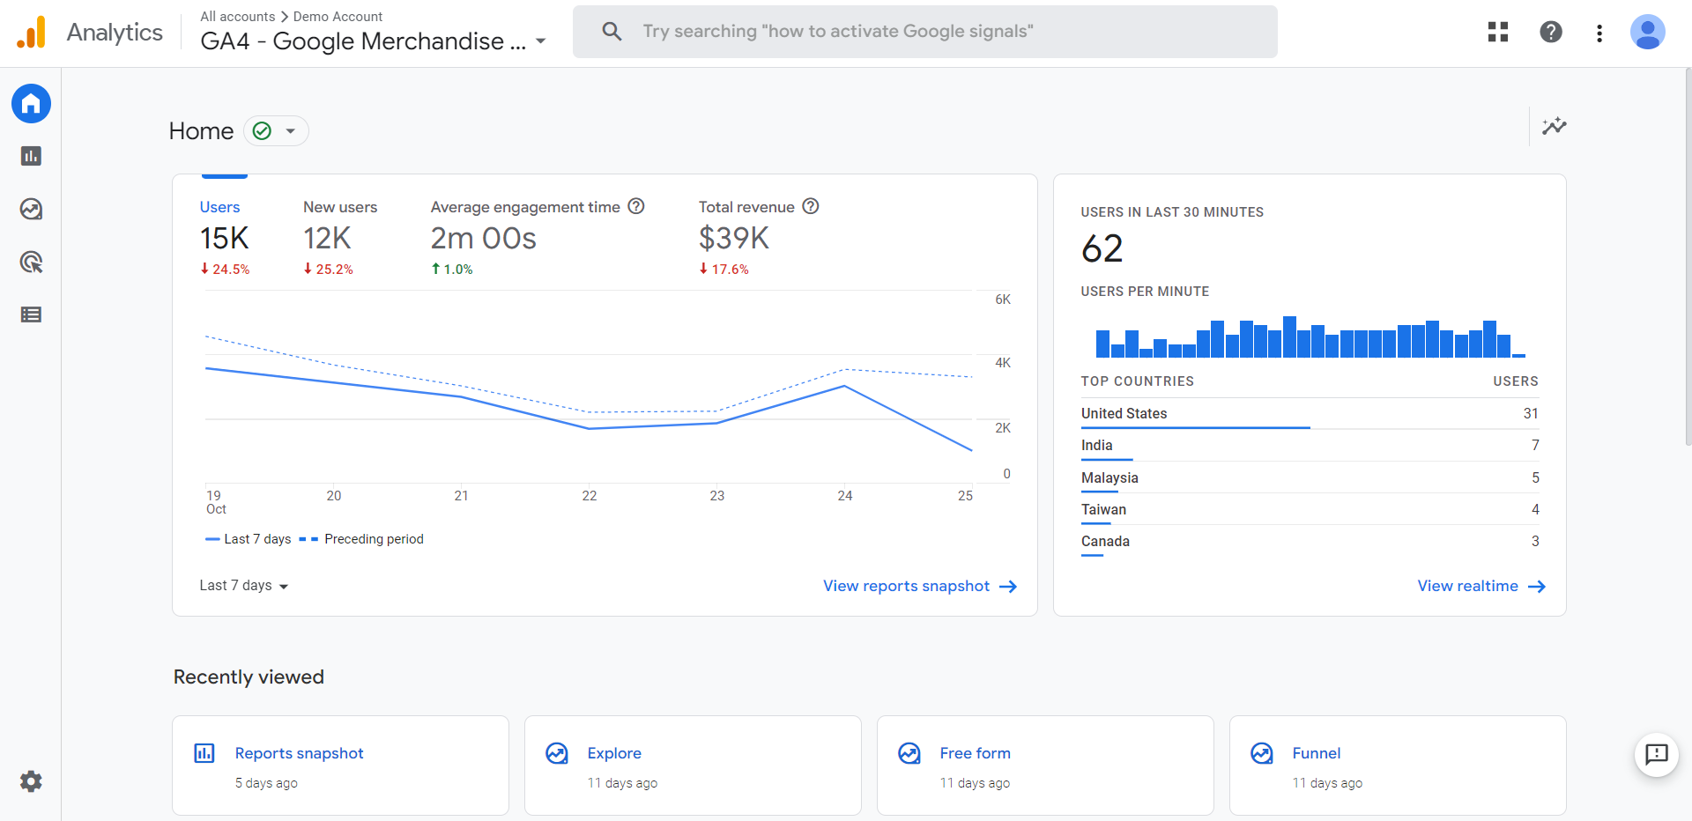
Task: Open the three-dot more options menu
Action: coord(1599,33)
